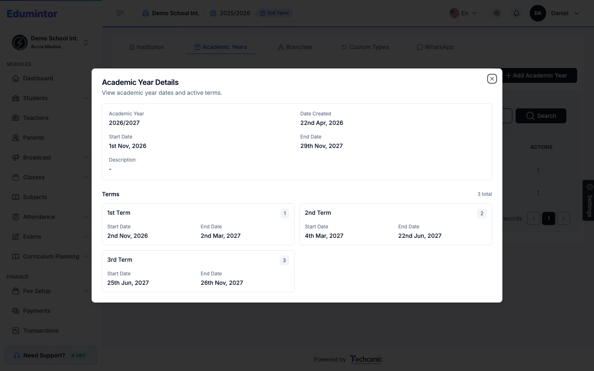
Task: Click the Subjects book icon
Action: coord(16,197)
